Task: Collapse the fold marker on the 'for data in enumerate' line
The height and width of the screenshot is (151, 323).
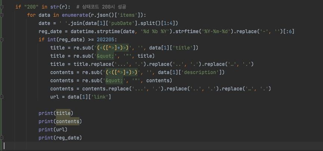Action: pyautogui.click(x=2, y=15)
